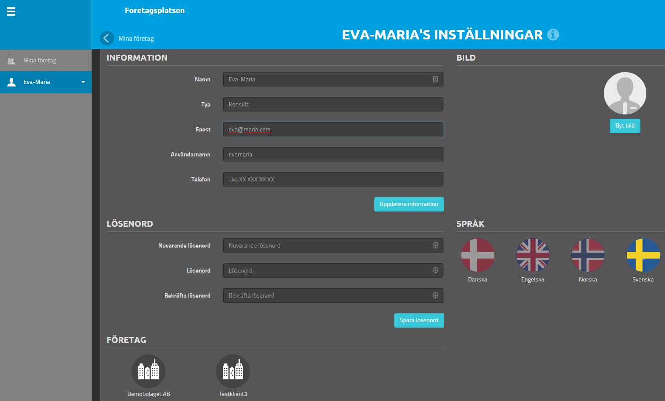Click the profile avatar picture
Image resolution: width=665 pixels, height=401 pixels.
[625, 93]
